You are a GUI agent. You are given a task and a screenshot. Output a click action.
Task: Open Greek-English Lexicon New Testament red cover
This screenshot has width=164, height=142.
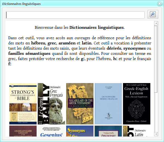pyautogui.click(x=23, y=131)
